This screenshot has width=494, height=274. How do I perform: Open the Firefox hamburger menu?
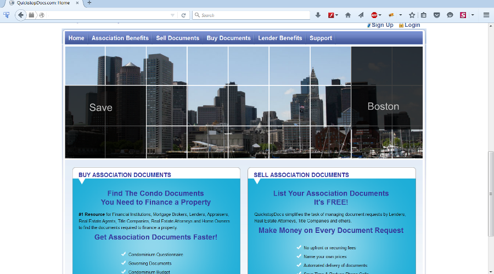tap(486, 15)
